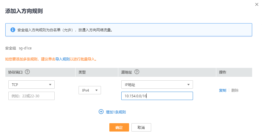Click the 10.154.0.0/16 source address field
262x136 pixels.
click(x=157, y=96)
